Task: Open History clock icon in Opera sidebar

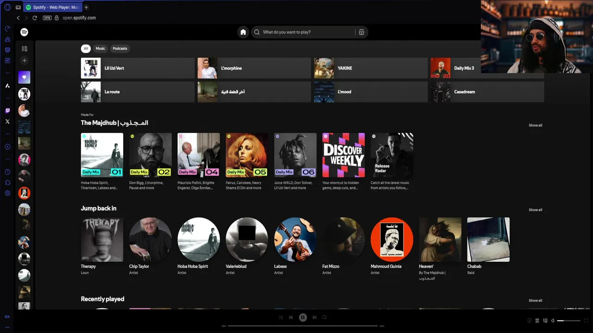Action: point(7,172)
